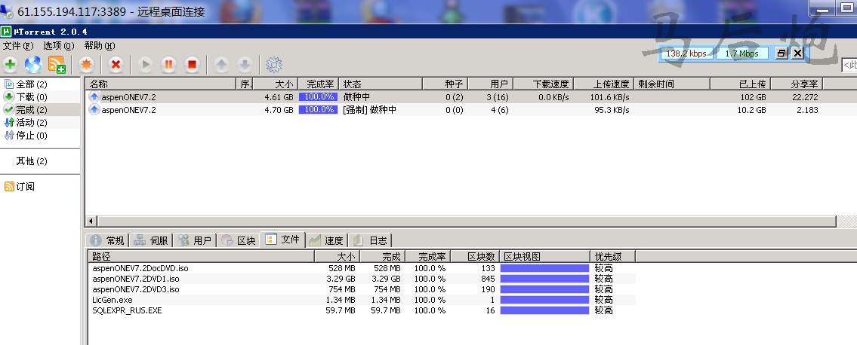857x345 pixels.
Task: Select 其他 (2) label in sidebar
Action: 32,160
